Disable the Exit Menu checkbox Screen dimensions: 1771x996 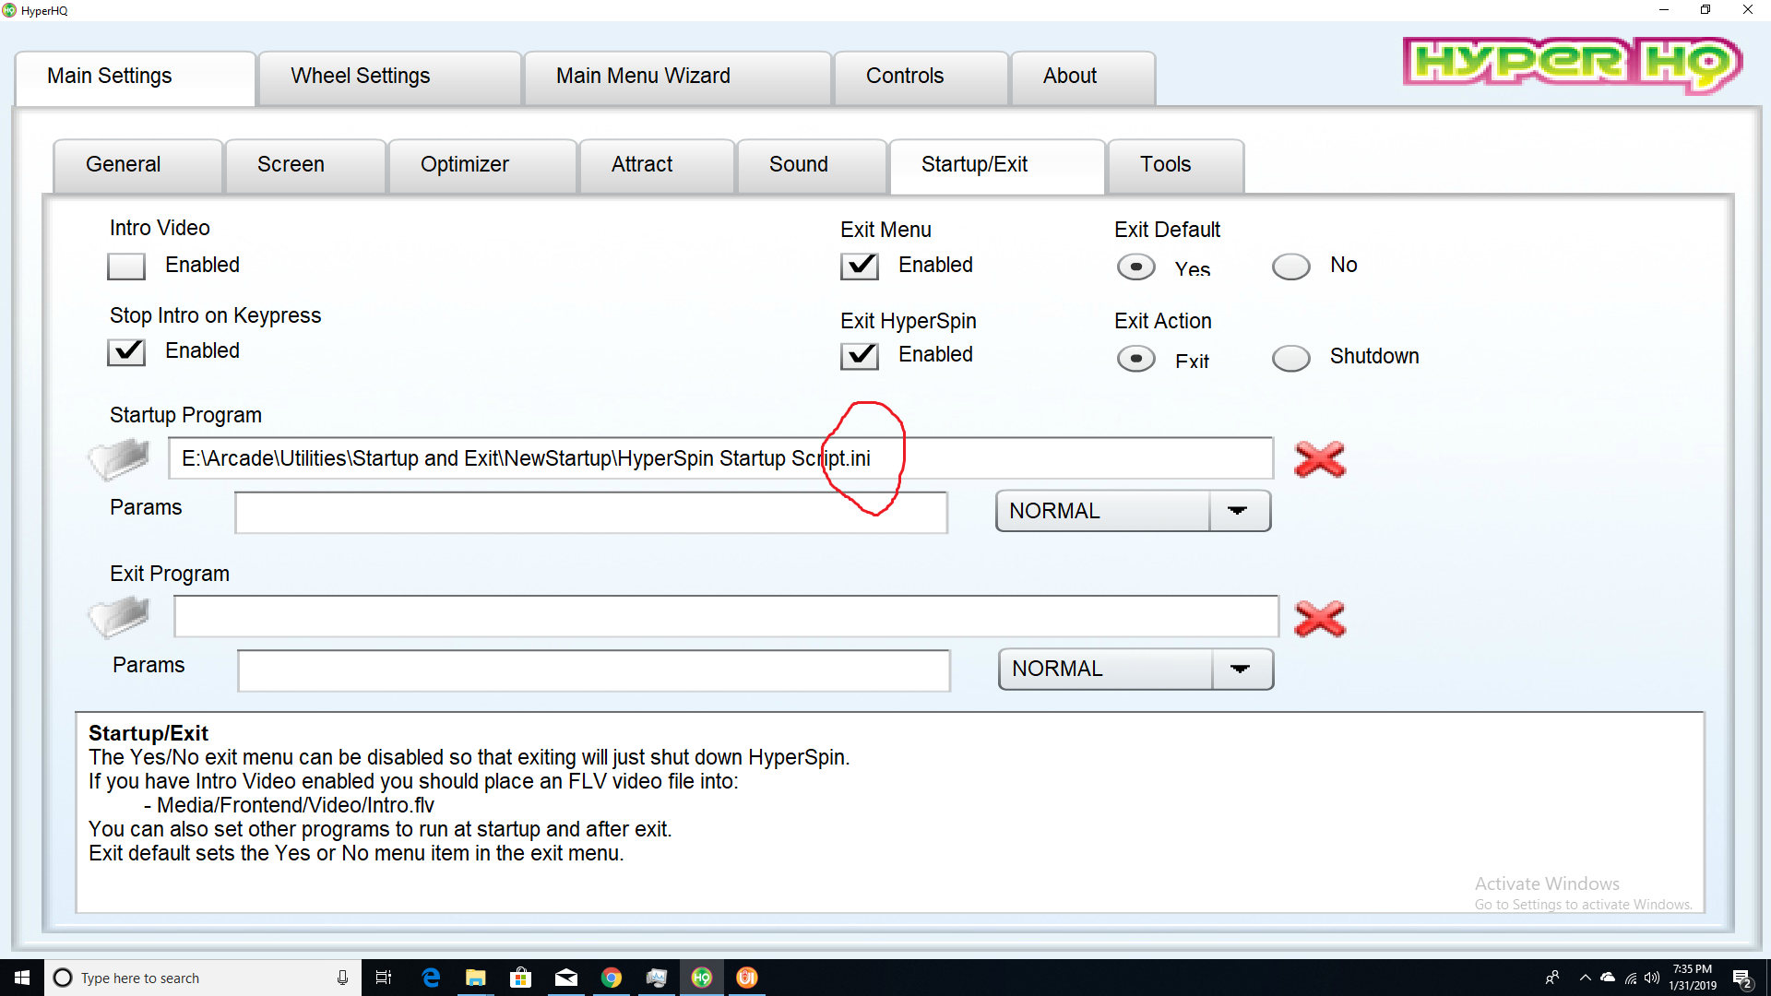(x=859, y=267)
